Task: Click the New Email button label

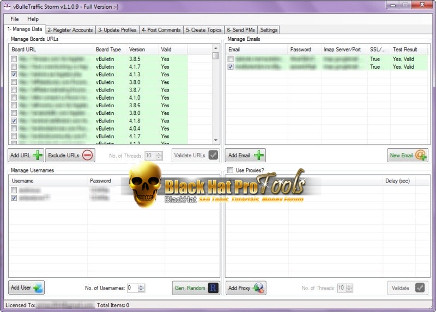Action: coord(401,155)
